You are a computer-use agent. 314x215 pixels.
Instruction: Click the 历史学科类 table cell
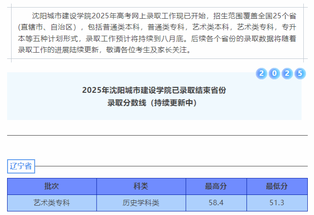pyautogui.click(x=141, y=203)
